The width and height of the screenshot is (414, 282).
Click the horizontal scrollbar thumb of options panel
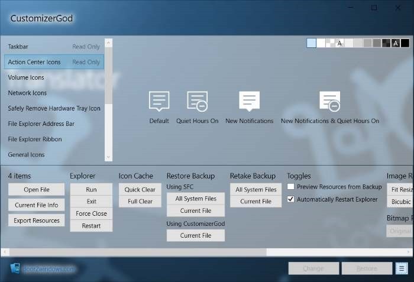coord(138,252)
